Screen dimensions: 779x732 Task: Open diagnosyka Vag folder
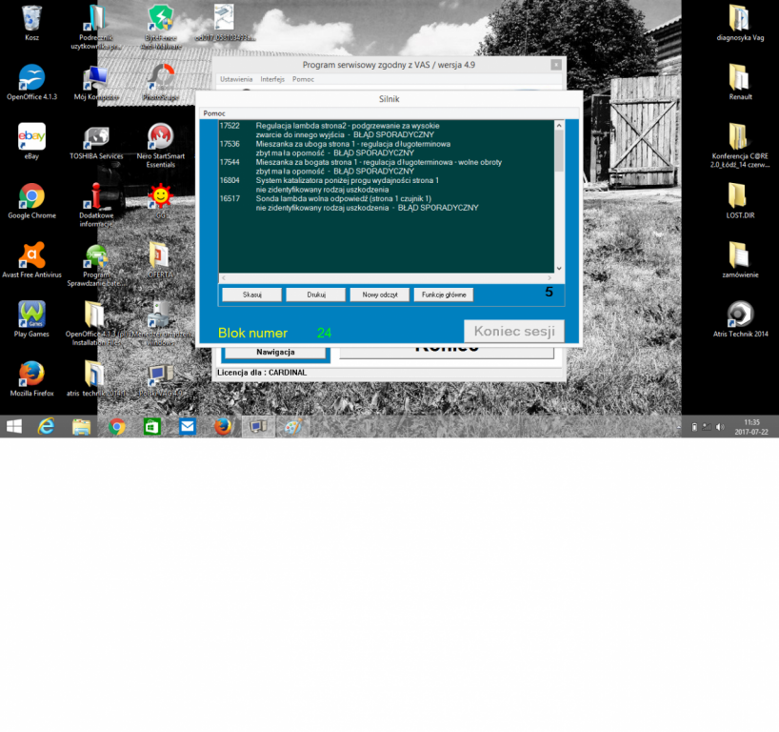tap(740, 22)
